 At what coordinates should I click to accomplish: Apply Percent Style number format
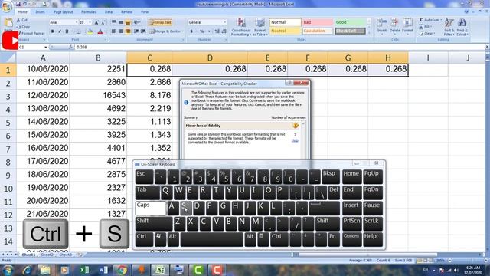(x=202, y=31)
